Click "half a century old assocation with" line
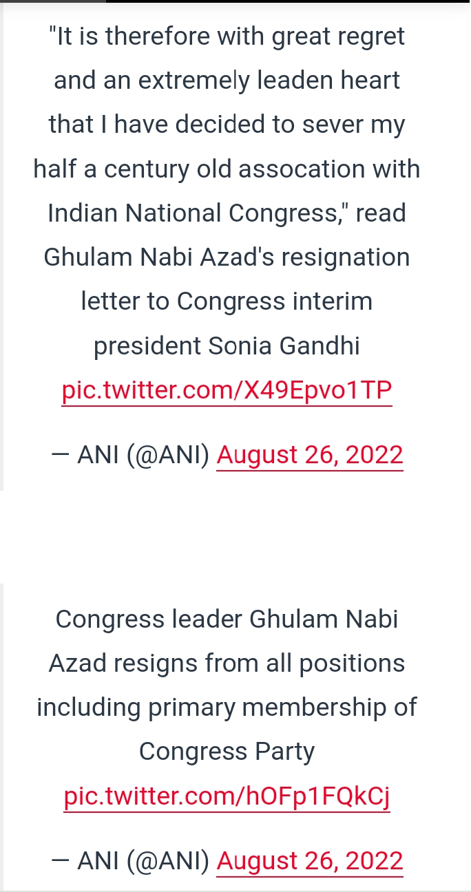The height and width of the screenshot is (892, 471). point(227,169)
